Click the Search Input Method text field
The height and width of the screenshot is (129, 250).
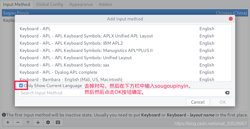(x=120, y=93)
